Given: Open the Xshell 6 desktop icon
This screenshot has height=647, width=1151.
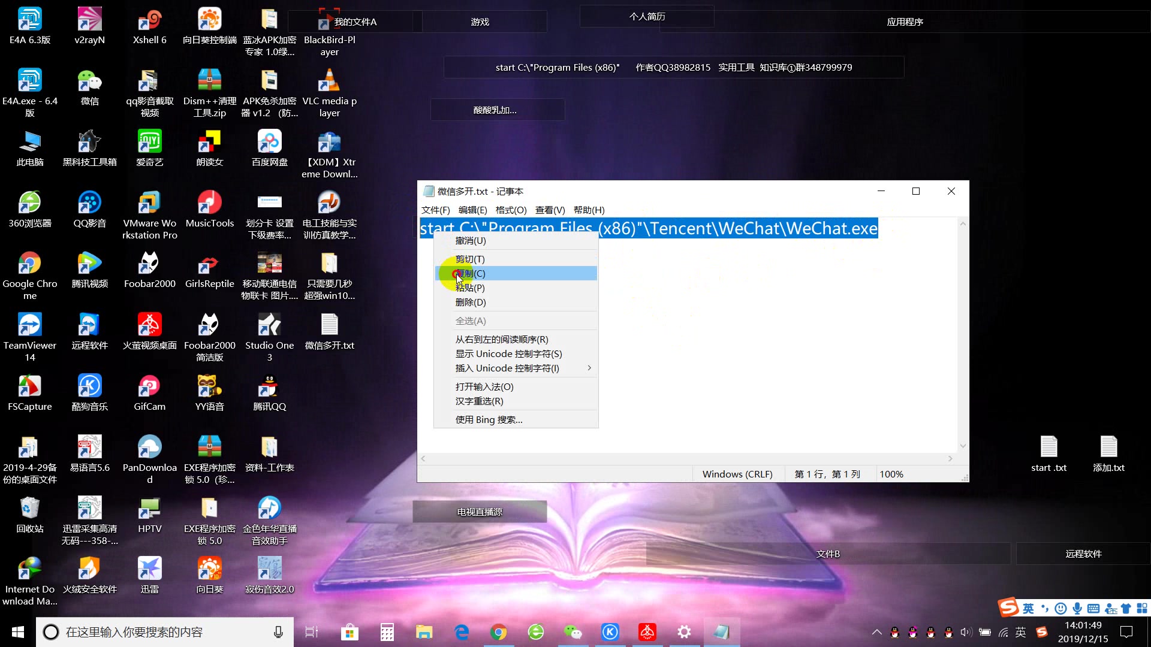Looking at the screenshot, I should tap(149, 26).
